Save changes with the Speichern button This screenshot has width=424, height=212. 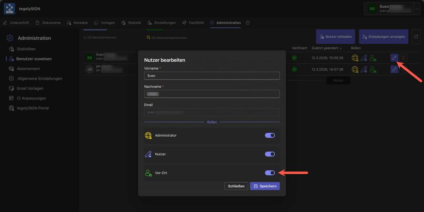coord(265,186)
